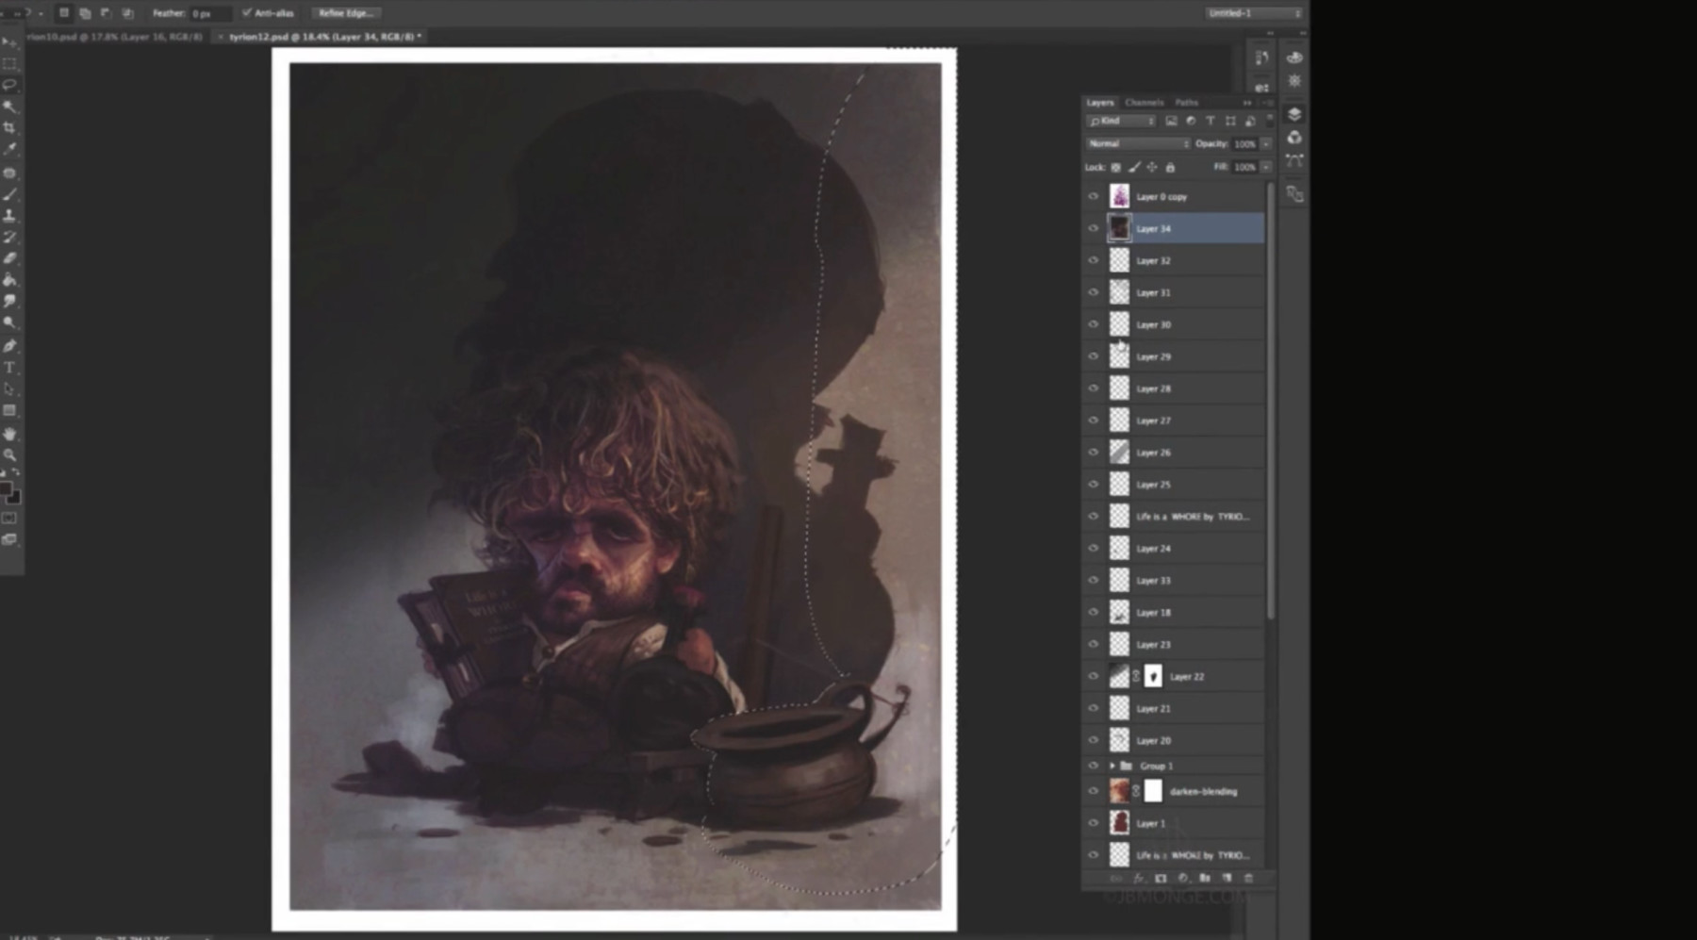Select the Crop tool

coord(9,127)
